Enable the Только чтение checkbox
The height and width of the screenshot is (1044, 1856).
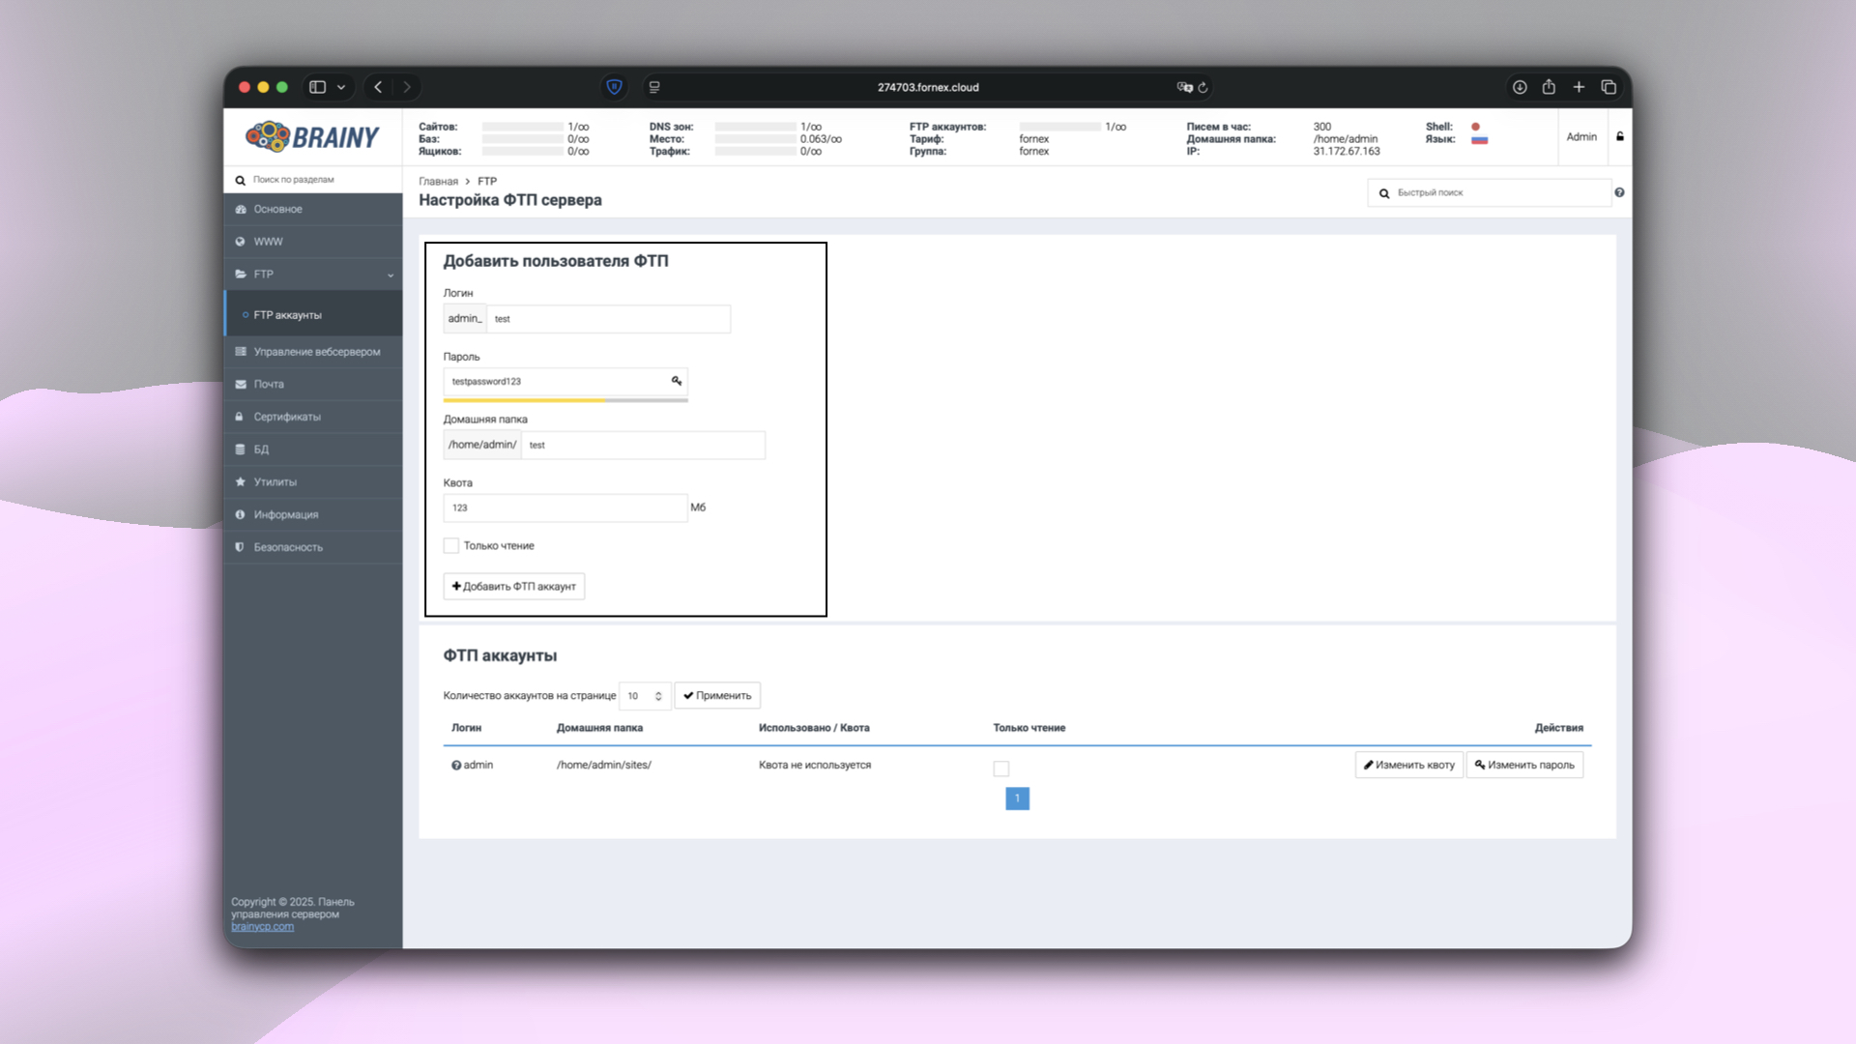coord(450,545)
